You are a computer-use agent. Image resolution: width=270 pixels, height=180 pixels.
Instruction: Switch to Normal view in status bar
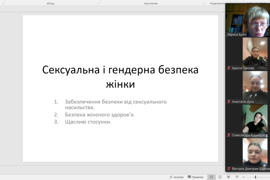[x=212, y=177]
